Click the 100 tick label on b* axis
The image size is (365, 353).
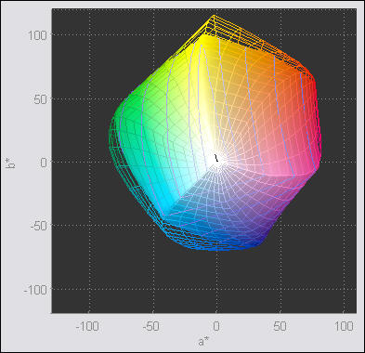[37, 35]
